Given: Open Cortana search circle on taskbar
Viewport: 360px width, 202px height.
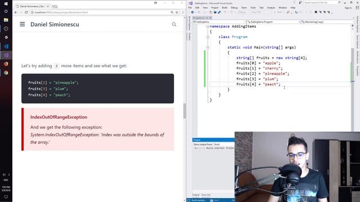Looking at the screenshot, I should [6, 11].
